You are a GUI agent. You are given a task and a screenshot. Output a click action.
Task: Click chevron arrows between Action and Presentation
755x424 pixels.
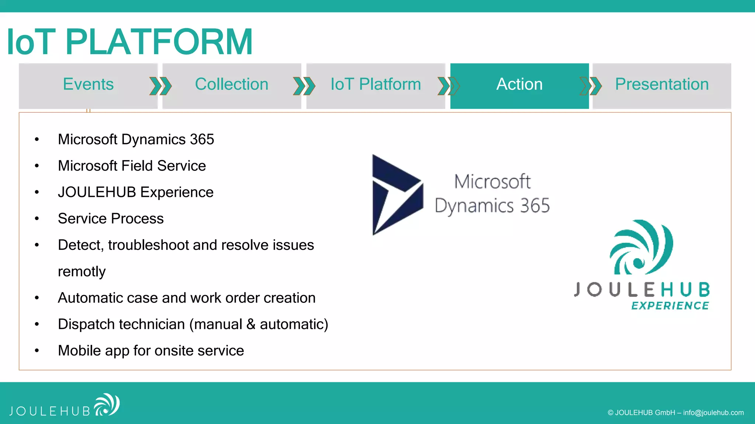591,86
